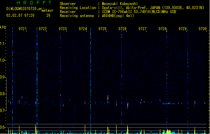
Task: Click the date stamp 02.02.07 07:20
Action: (20, 15)
